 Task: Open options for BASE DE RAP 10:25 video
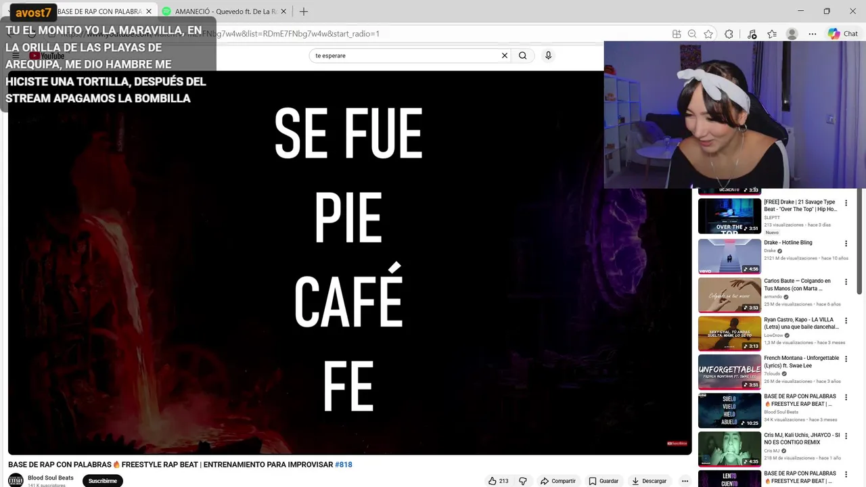pos(846,398)
